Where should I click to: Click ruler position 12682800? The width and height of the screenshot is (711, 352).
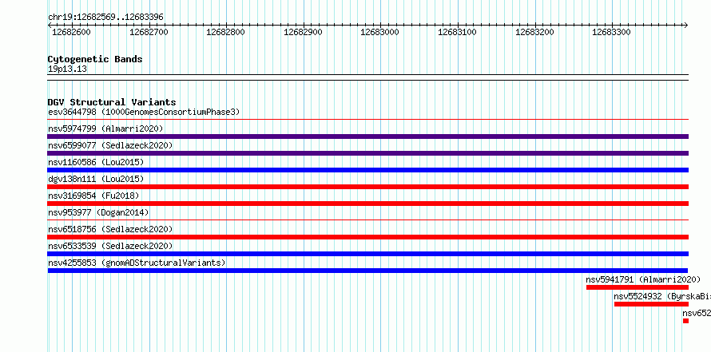pyautogui.click(x=225, y=32)
